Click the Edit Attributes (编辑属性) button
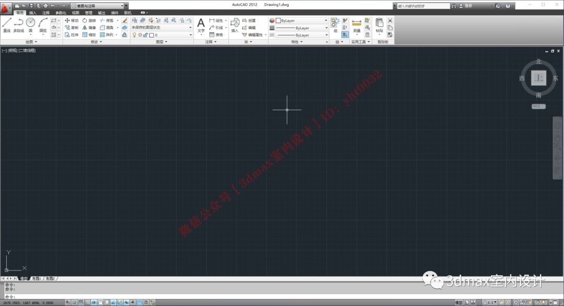This screenshot has width=564, height=306. coord(253,35)
